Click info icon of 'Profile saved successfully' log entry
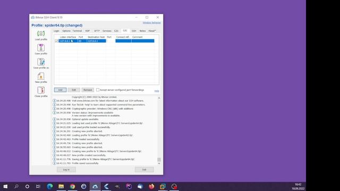The height and width of the screenshot is (191, 340). (54, 163)
